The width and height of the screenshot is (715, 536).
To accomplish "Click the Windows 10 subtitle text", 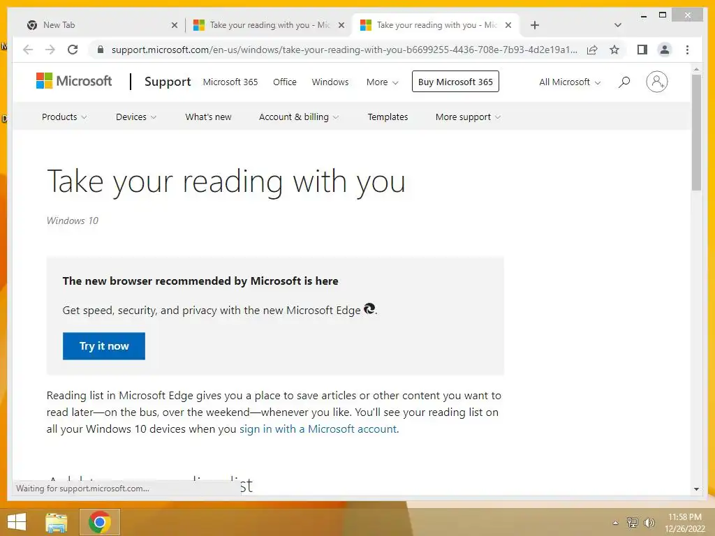I will (x=73, y=221).
